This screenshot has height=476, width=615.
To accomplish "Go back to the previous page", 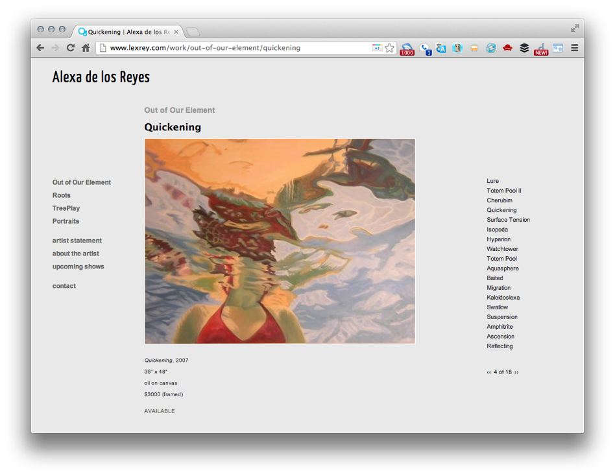I will click(40, 48).
